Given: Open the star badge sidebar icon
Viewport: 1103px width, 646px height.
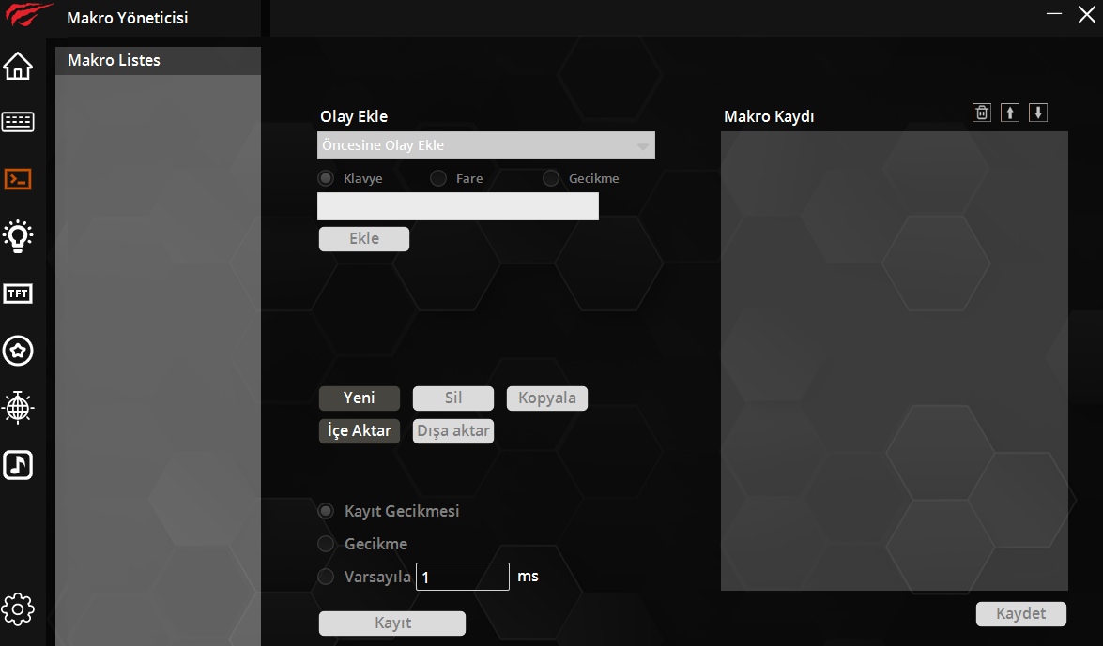Looking at the screenshot, I should [18, 351].
